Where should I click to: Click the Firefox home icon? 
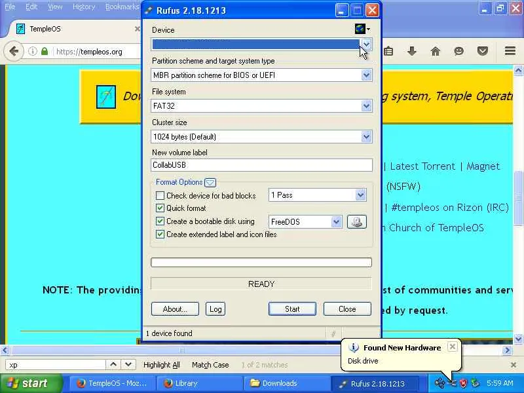click(x=435, y=51)
